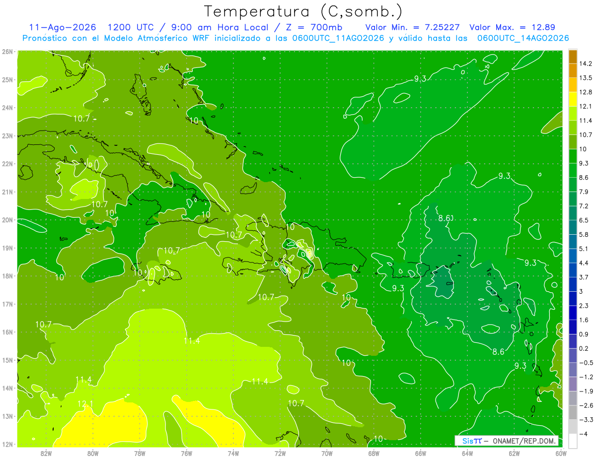Click the 14.2 colorbar scale label
The width and height of the screenshot is (596, 460).
point(587,64)
